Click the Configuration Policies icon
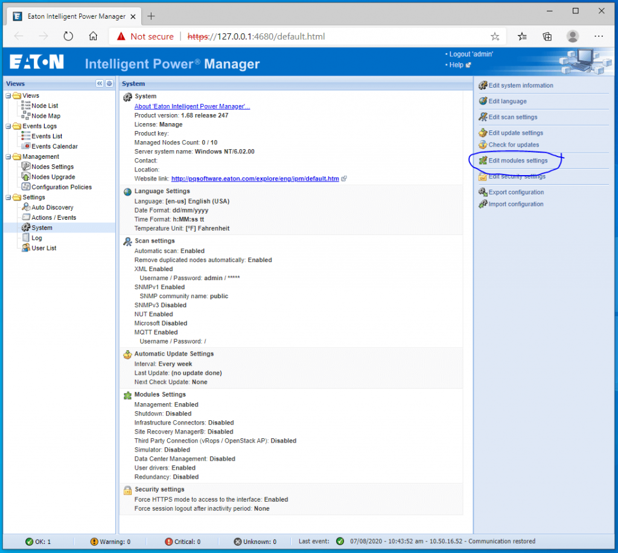 click(26, 187)
